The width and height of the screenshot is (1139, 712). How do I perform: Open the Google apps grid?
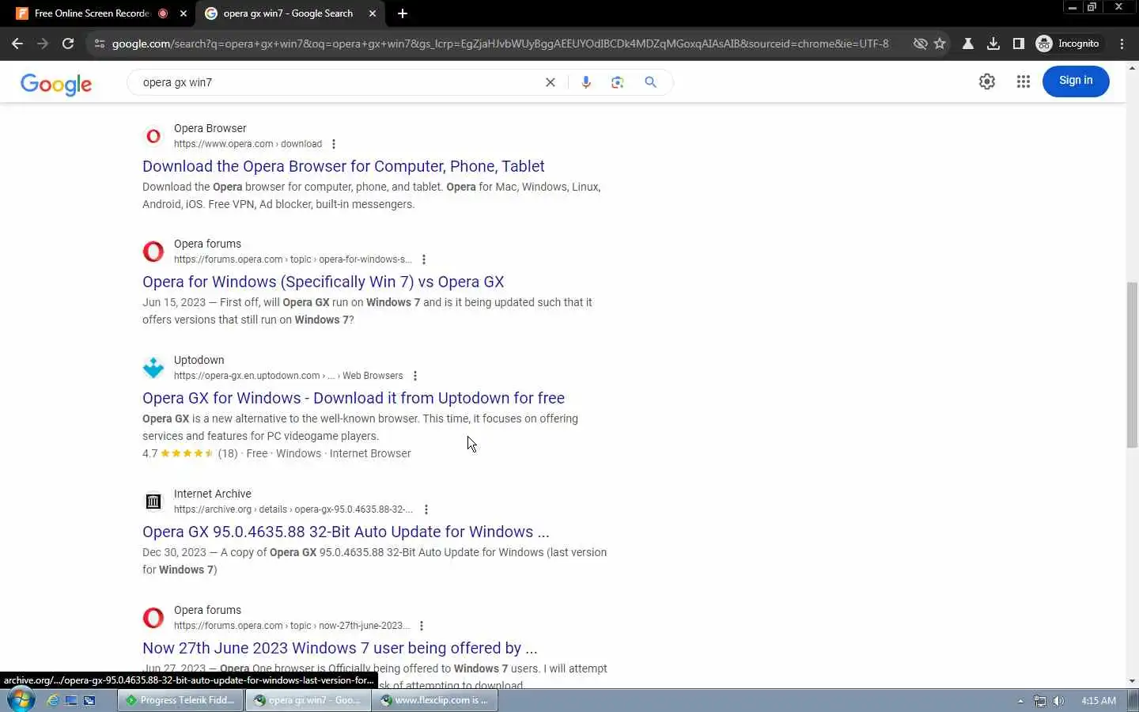[x=1024, y=81]
